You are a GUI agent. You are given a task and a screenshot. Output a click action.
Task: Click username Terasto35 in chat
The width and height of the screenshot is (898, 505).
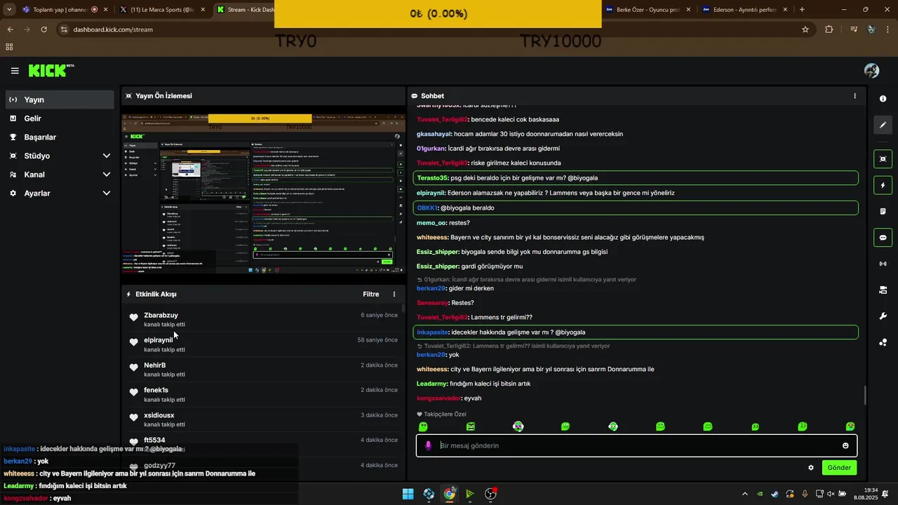click(432, 178)
